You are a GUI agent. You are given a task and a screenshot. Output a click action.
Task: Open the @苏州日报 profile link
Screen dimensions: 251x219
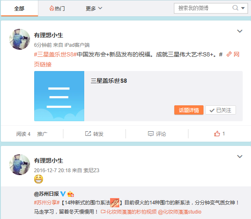click(x=46, y=194)
